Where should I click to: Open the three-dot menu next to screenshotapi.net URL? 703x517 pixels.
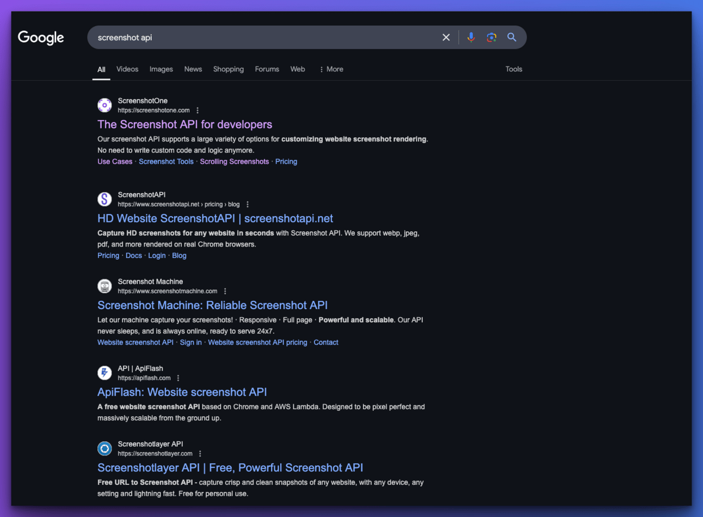(x=248, y=205)
